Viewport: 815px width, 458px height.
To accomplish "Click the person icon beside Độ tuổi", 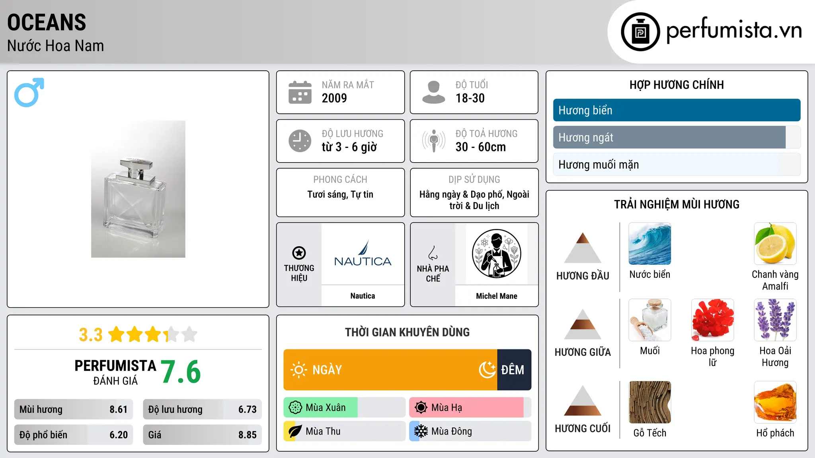I will [x=433, y=92].
